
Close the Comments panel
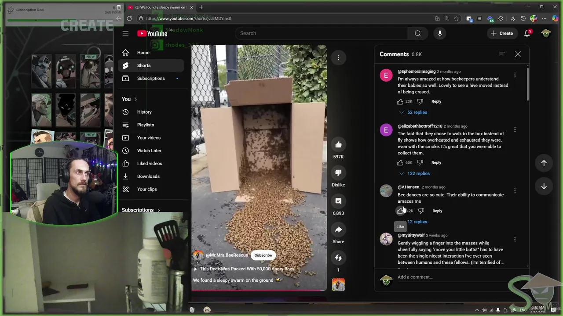[x=518, y=54]
